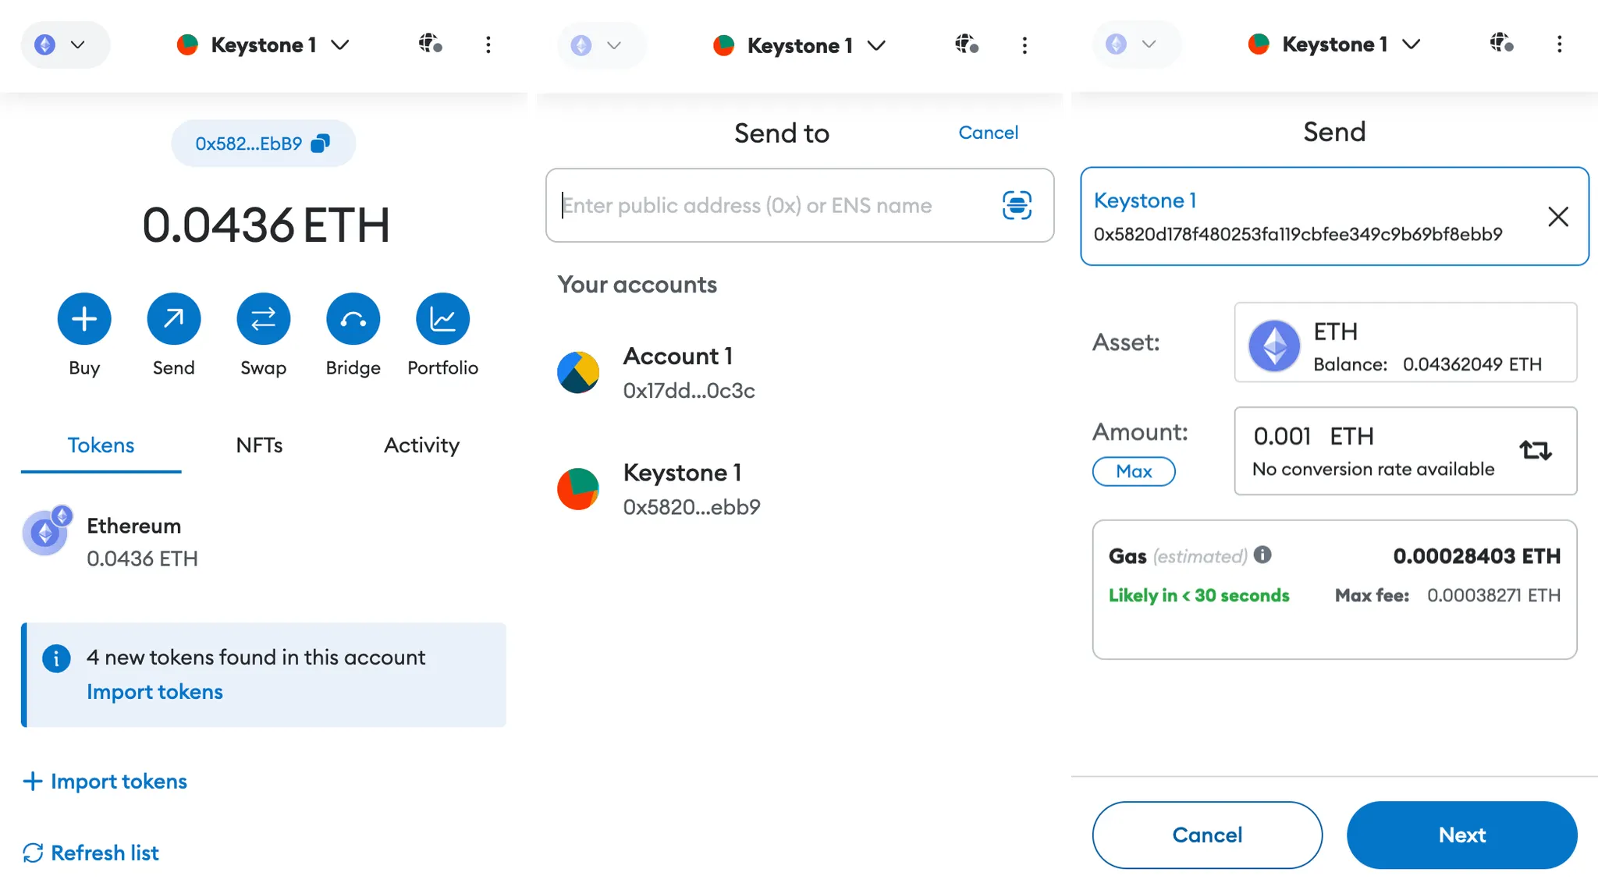
Task: Click the Max amount button
Action: 1134,471
